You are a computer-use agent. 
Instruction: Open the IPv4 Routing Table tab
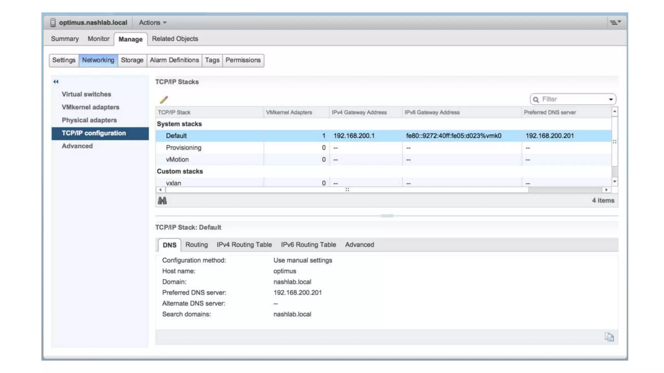pyautogui.click(x=244, y=245)
